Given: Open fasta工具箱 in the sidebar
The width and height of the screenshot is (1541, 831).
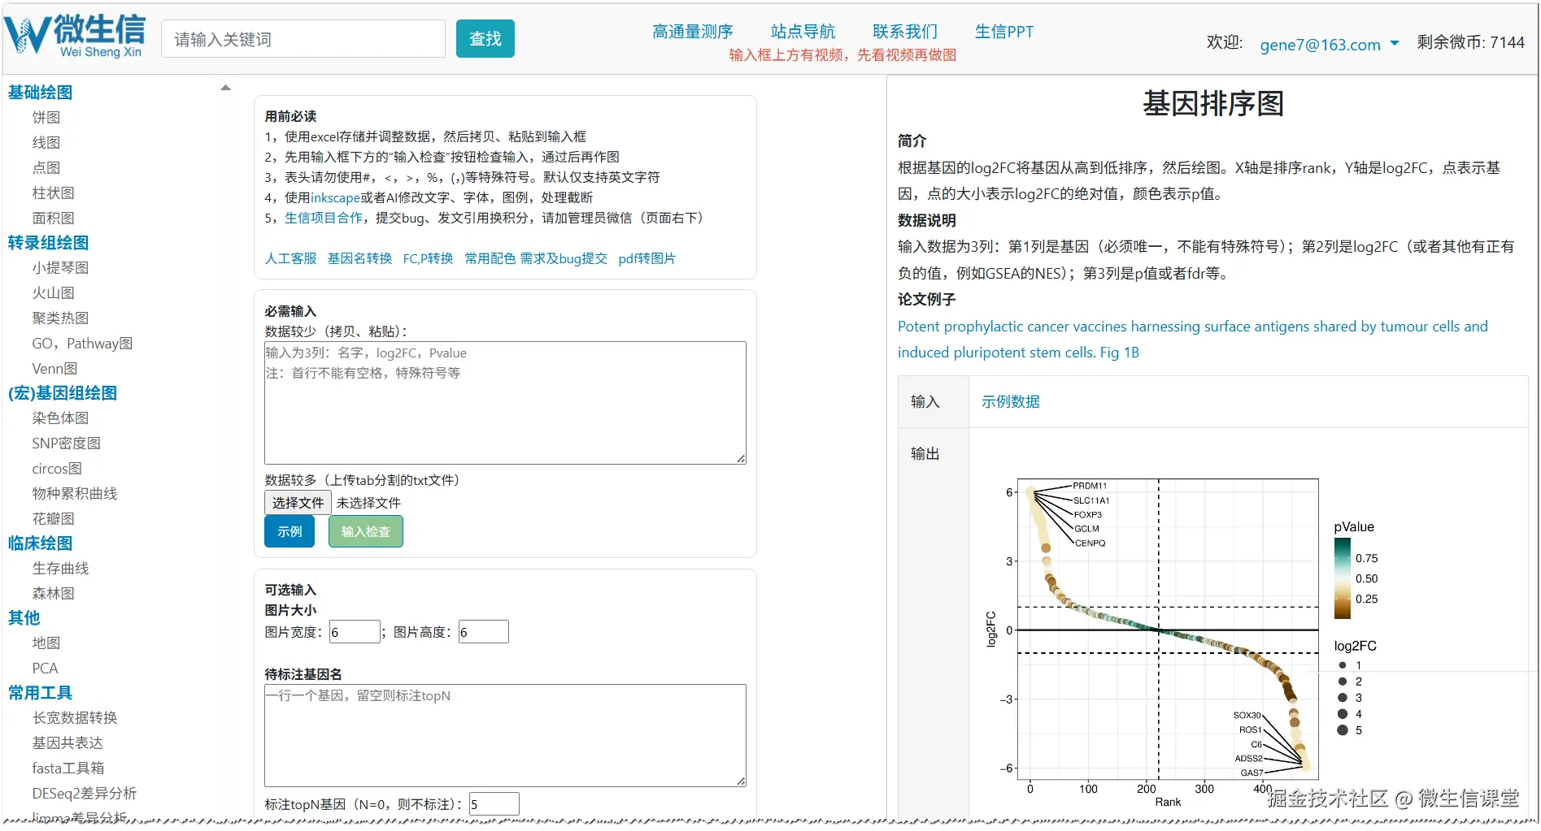Looking at the screenshot, I should click(x=68, y=768).
